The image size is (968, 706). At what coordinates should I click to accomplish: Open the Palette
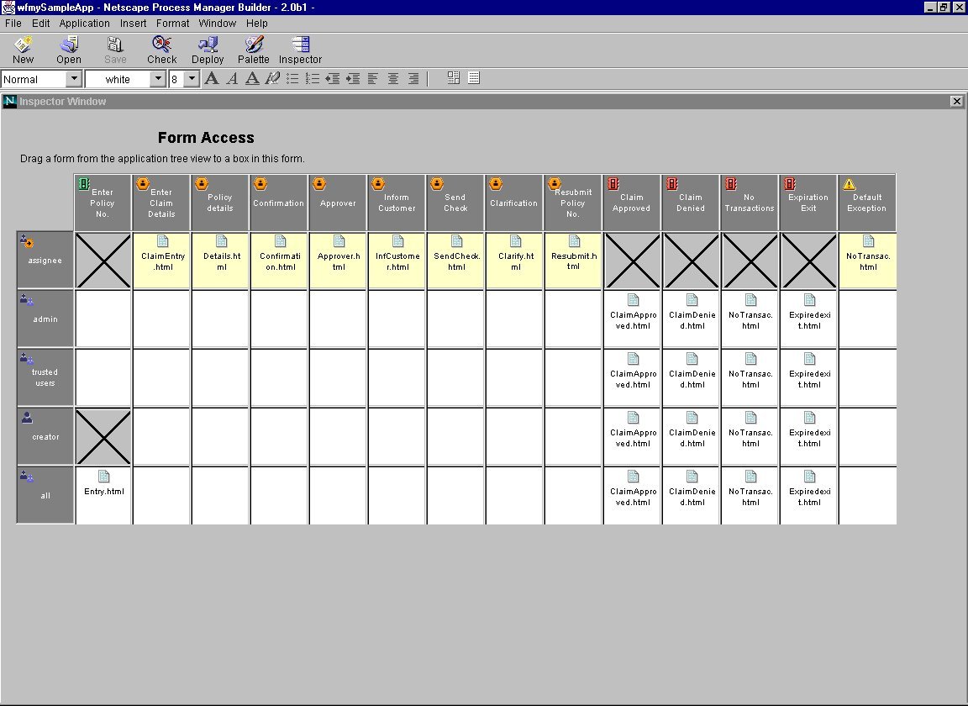[254, 50]
